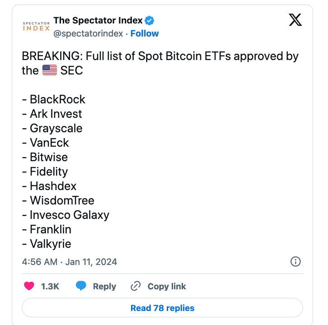Click the chain link copy icon

(x=136, y=286)
